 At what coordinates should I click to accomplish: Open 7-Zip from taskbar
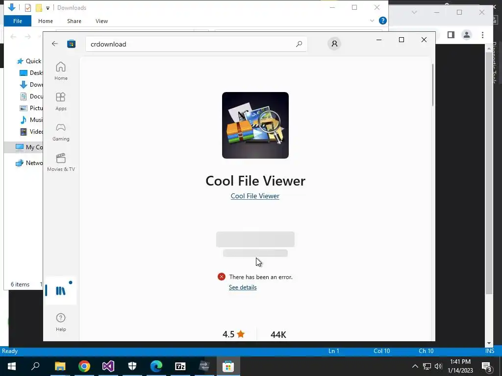click(x=180, y=366)
